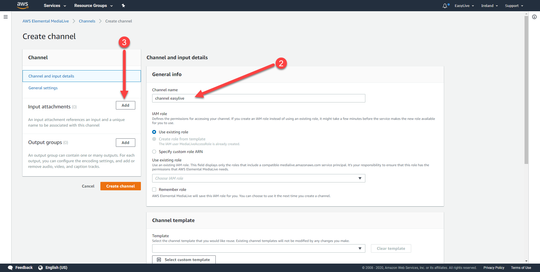
Task: Click the English (US) language selector
Action: pyautogui.click(x=56, y=268)
